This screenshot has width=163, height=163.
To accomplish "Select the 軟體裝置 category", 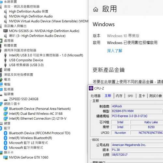I will point(10,45).
